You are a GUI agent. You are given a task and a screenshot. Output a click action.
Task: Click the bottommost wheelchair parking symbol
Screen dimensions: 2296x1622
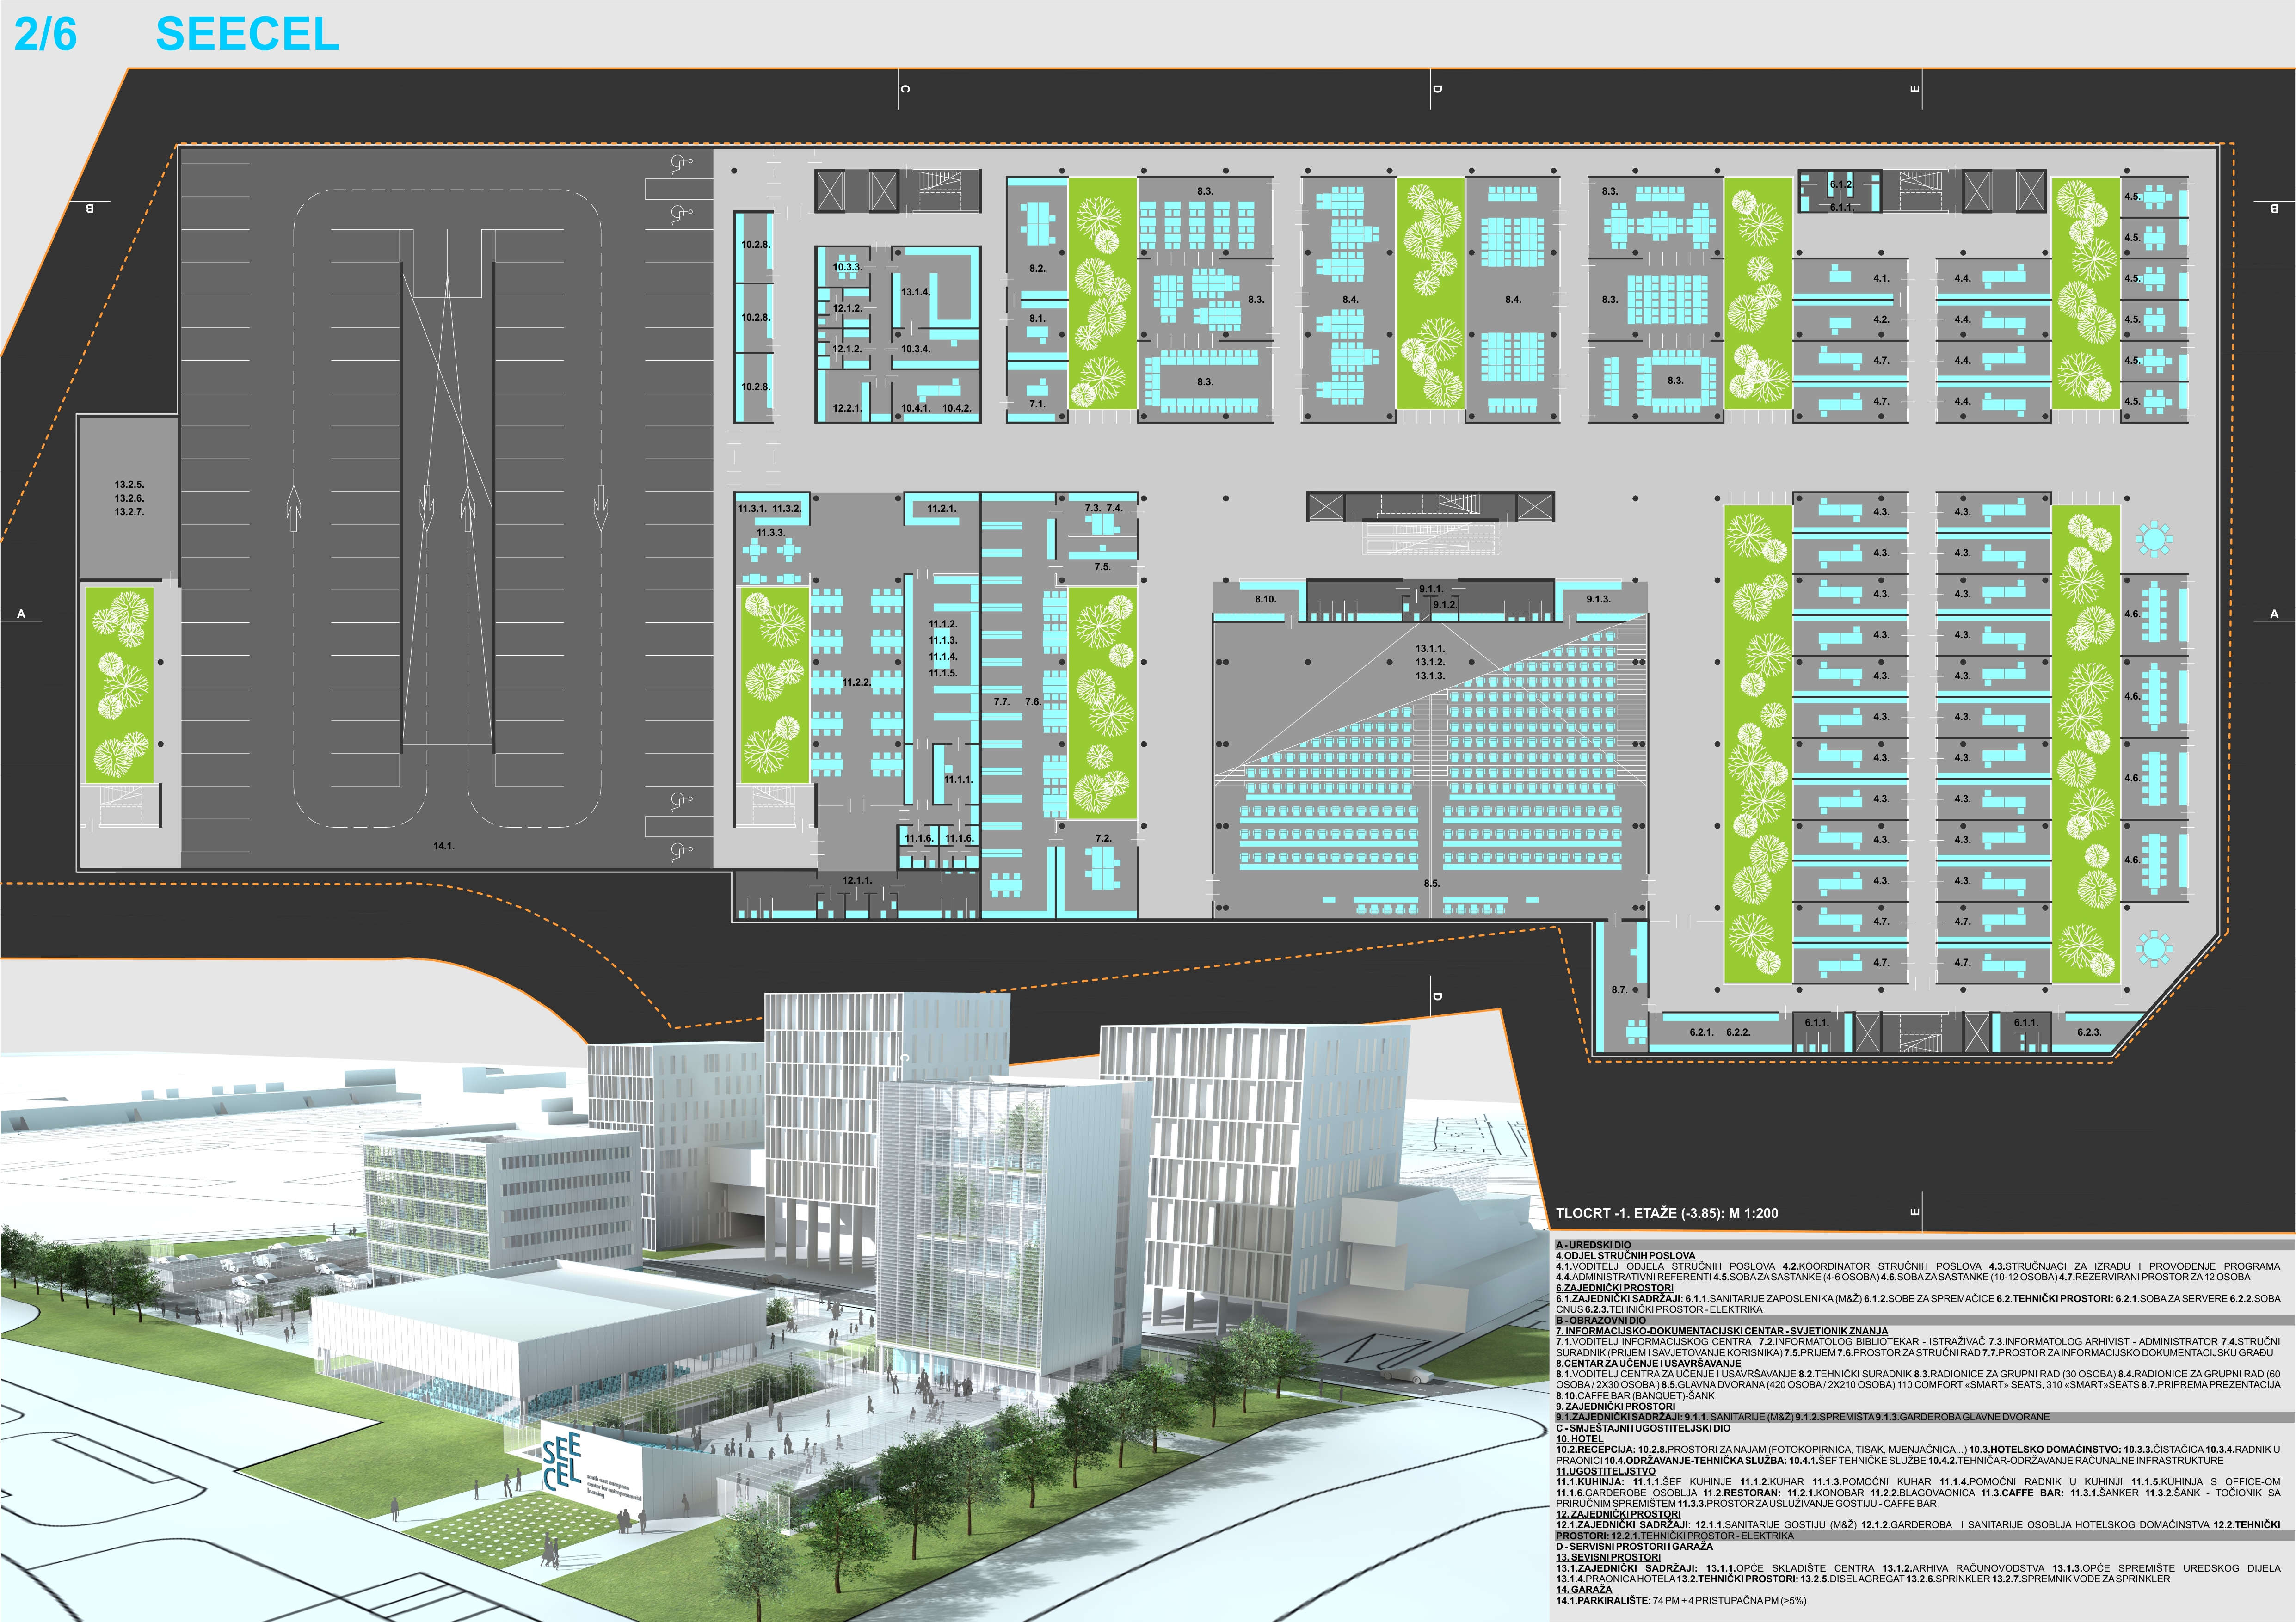pyautogui.click(x=681, y=851)
